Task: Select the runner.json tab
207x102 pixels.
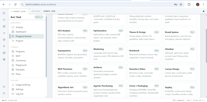Action: 18,11
